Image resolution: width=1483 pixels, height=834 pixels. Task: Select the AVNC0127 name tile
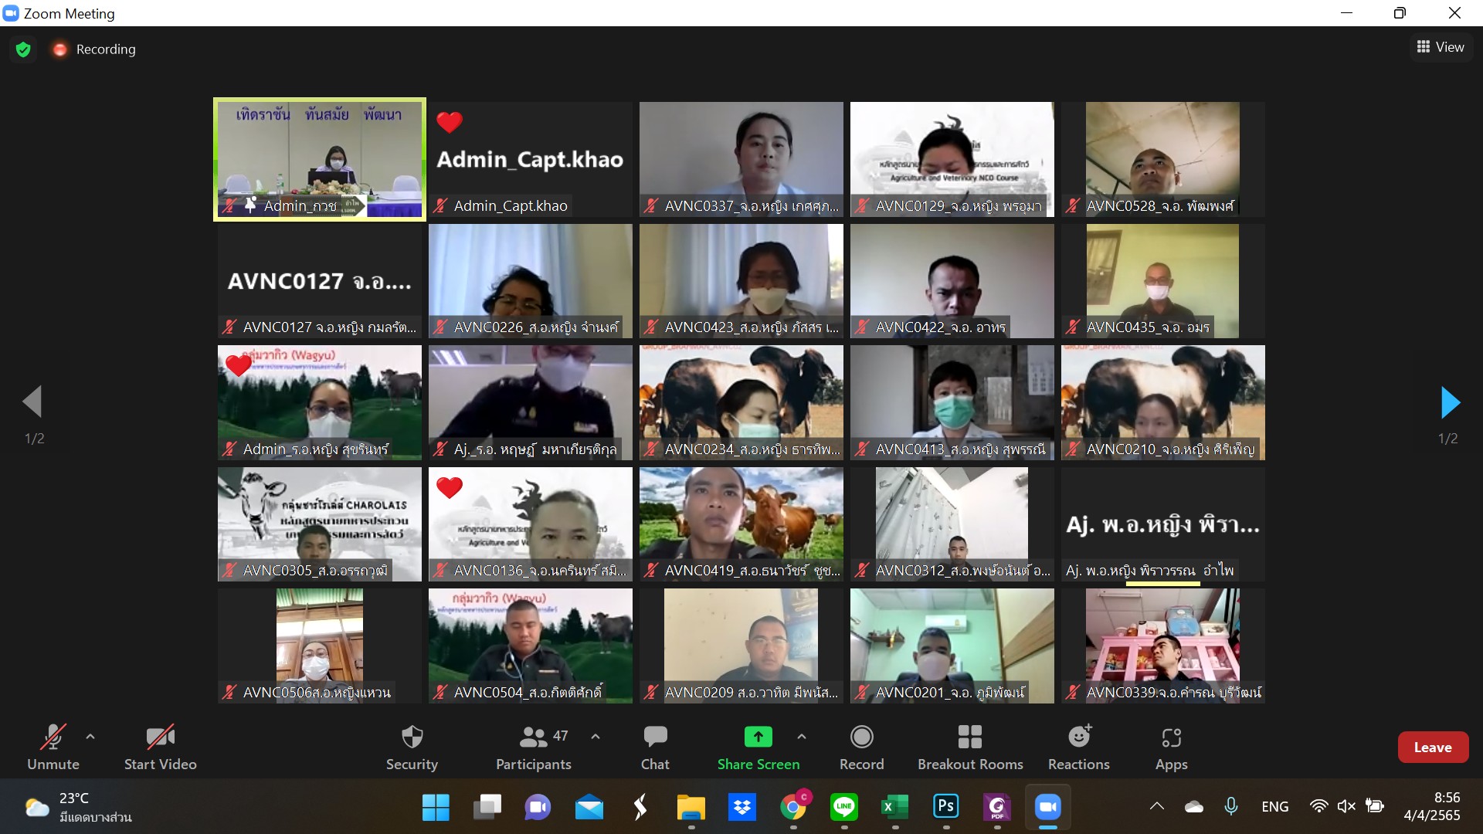click(320, 281)
